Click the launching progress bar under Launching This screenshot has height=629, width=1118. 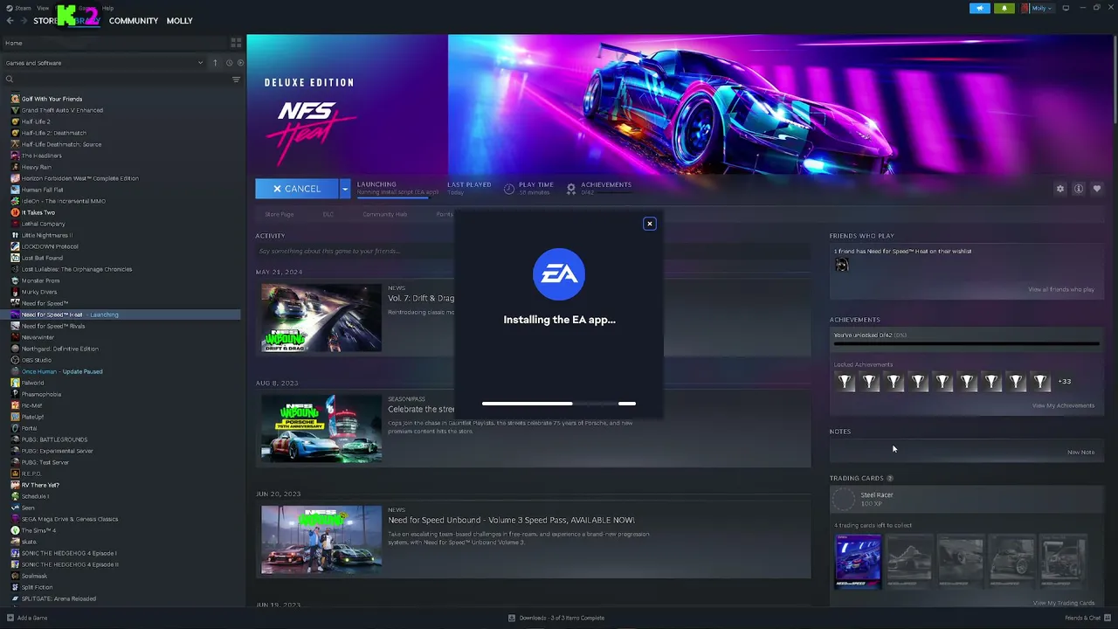[x=393, y=197]
